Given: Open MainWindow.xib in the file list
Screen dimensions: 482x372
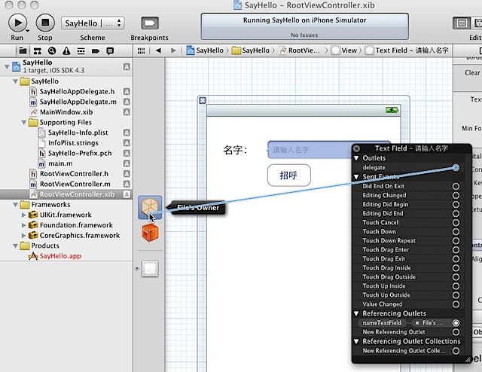Looking at the screenshot, I should click(65, 111).
